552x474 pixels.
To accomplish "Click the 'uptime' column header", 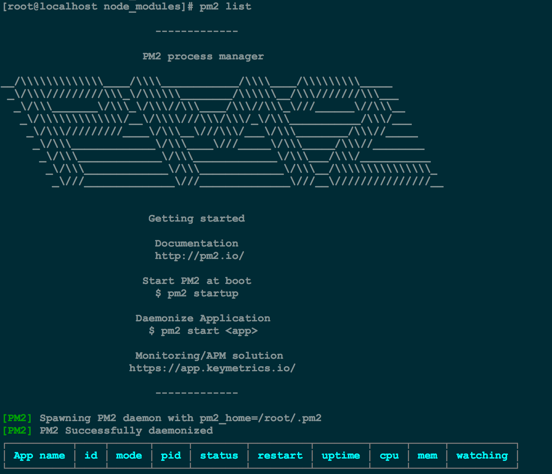I will 341,456.
